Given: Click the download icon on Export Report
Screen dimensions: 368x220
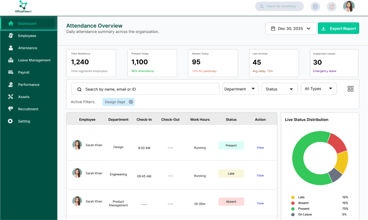Looking at the screenshot, I should [x=323, y=28].
